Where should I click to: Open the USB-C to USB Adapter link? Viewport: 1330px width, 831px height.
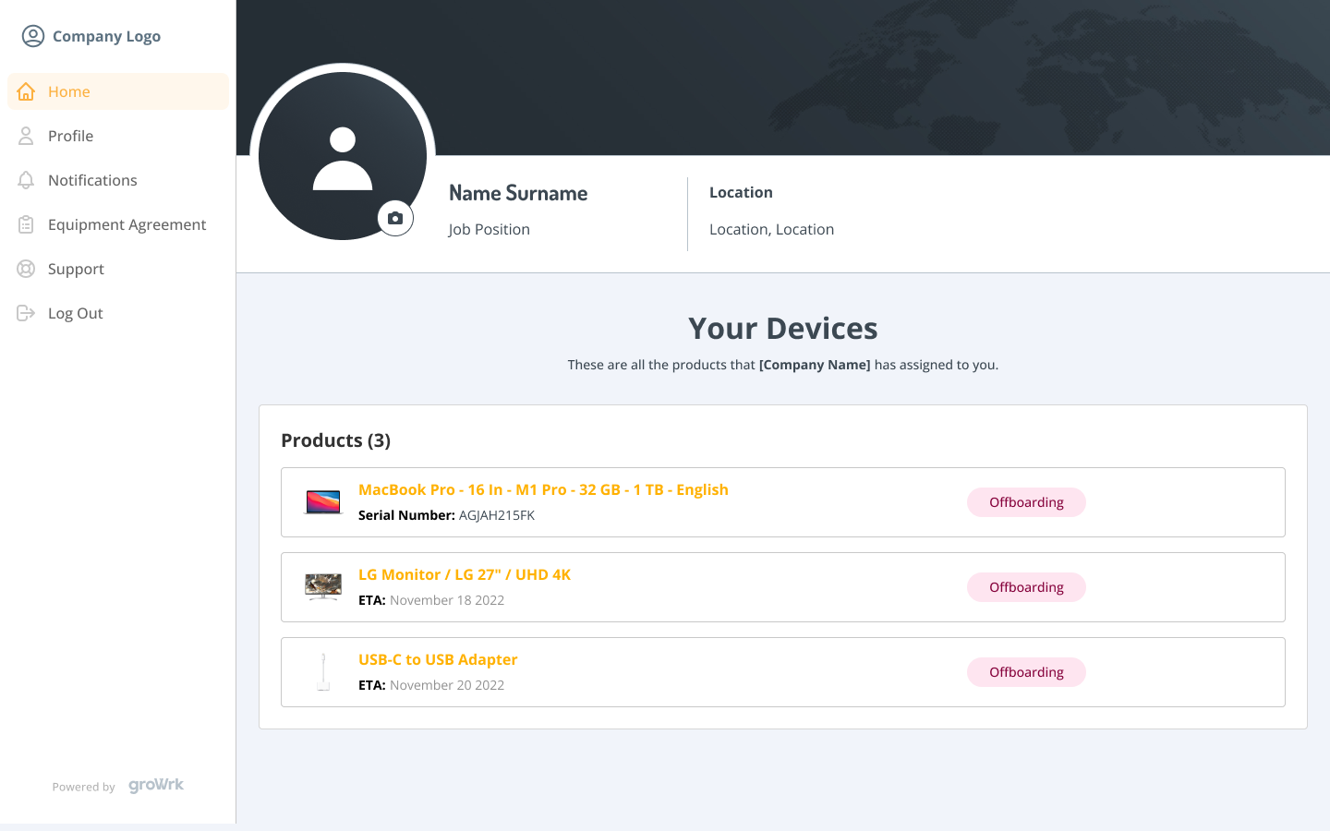click(x=438, y=659)
